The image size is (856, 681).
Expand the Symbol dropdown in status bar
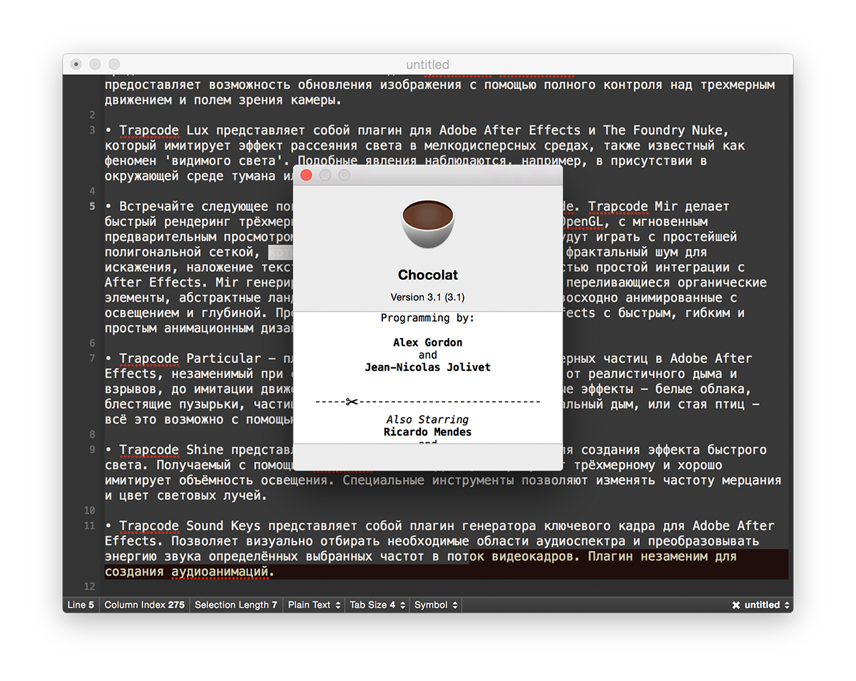click(436, 605)
